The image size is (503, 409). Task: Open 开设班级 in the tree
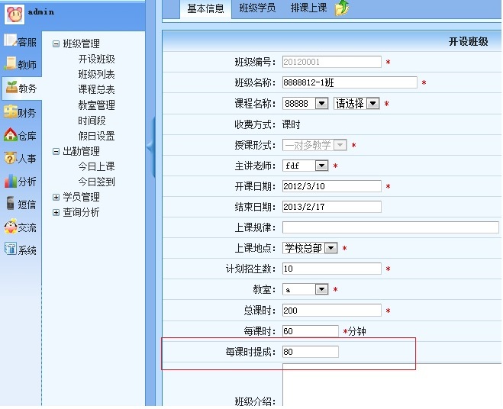coord(97,59)
